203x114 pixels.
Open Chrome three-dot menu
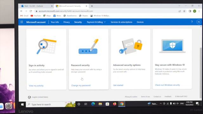(x=199, y=11)
